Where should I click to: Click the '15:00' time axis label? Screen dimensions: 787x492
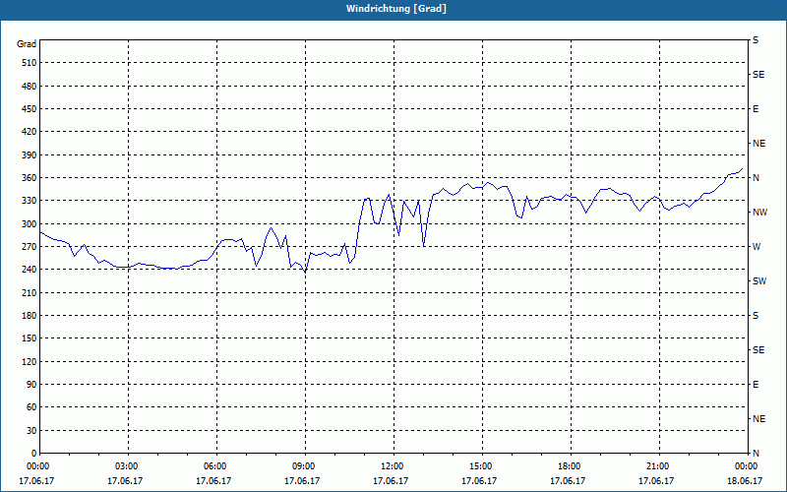(x=482, y=466)
